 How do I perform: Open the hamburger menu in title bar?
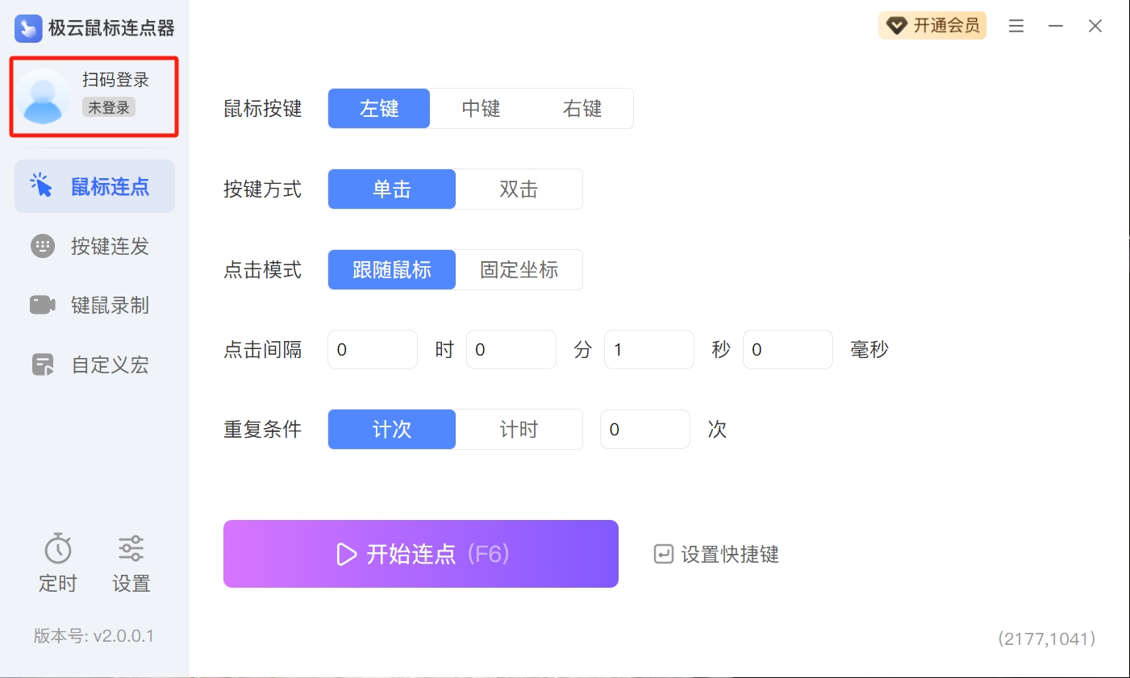[1016, 27]
